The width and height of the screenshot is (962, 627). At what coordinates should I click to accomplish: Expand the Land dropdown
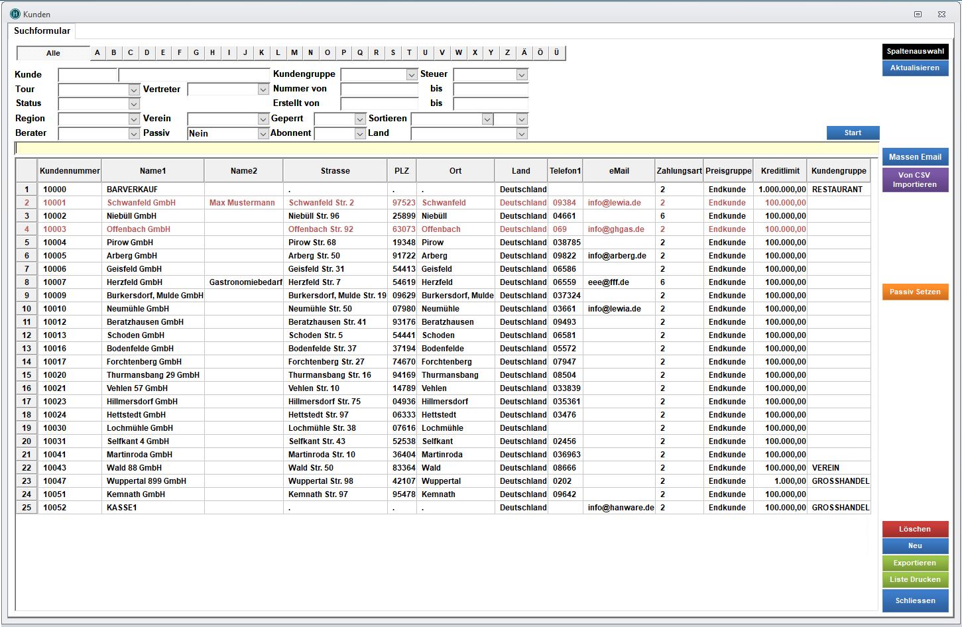(522, 134)
